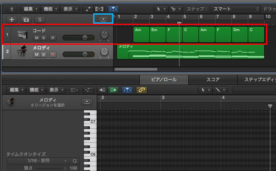Screen dimensions: 276x171
Task: Click the メロディ track volume slider
Action: click(78, 54)
